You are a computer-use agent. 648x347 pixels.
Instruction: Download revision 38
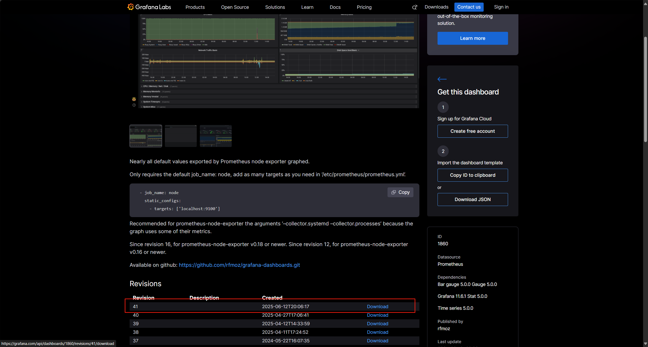(377, 332)
